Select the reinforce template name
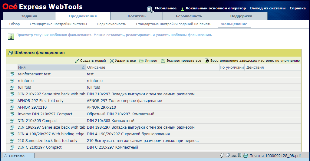 point(26,80)
